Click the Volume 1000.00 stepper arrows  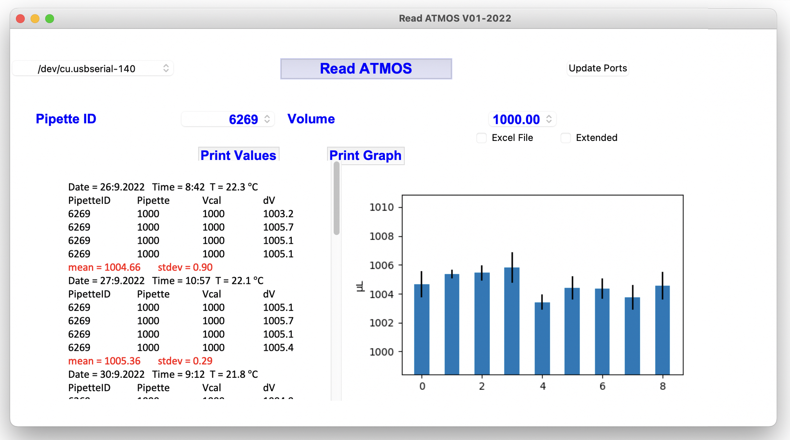549,119
